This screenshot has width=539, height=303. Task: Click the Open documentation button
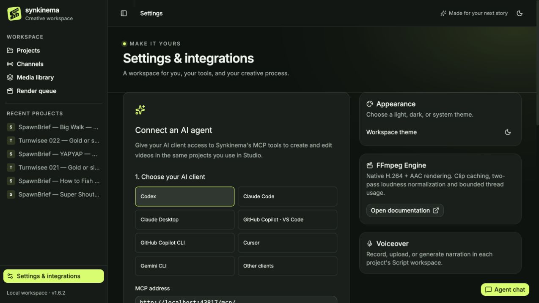[x=405, y=210]
